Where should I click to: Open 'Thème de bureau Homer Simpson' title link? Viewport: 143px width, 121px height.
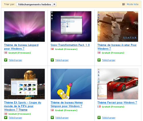coord(67,104)
